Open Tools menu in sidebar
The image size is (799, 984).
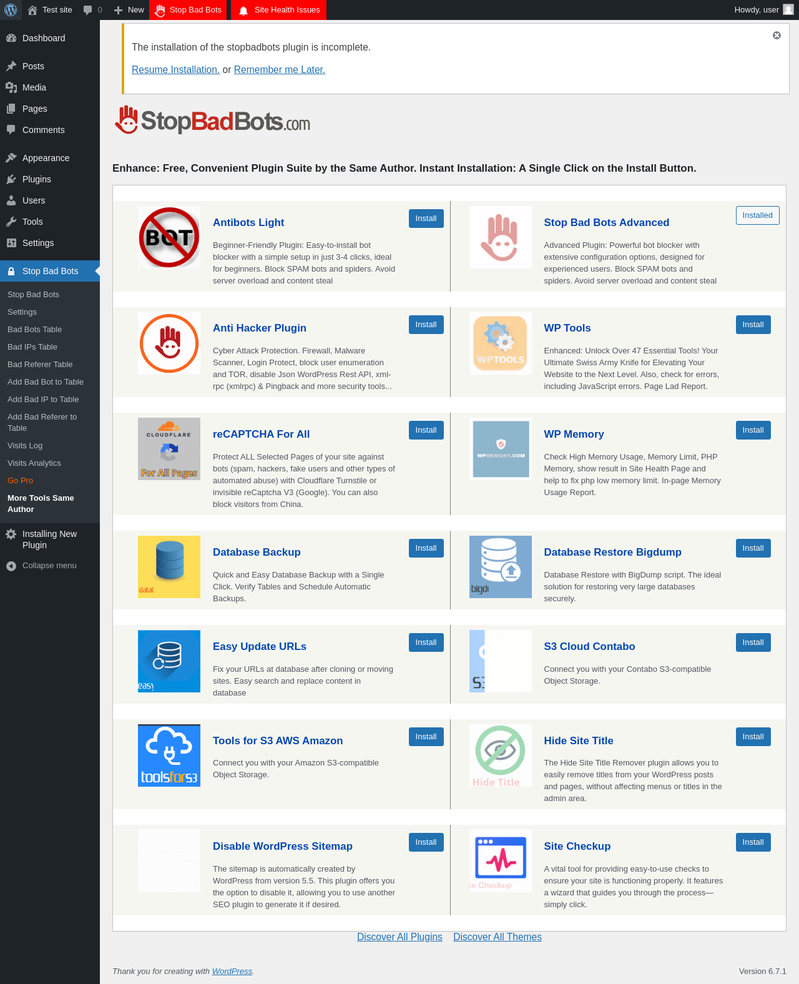pos(50,222)
